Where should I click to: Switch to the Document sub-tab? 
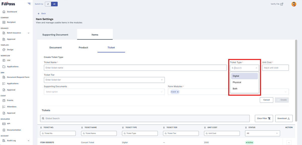[56, 47]
